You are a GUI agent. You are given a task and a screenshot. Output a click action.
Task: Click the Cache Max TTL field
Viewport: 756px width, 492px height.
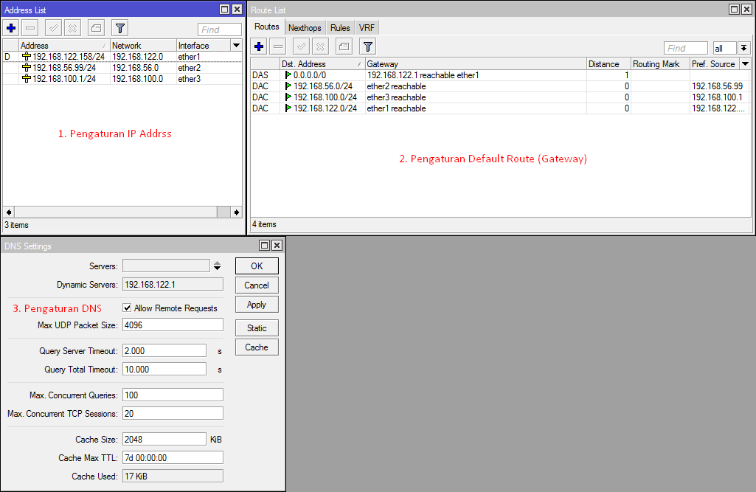pos(173,458)
